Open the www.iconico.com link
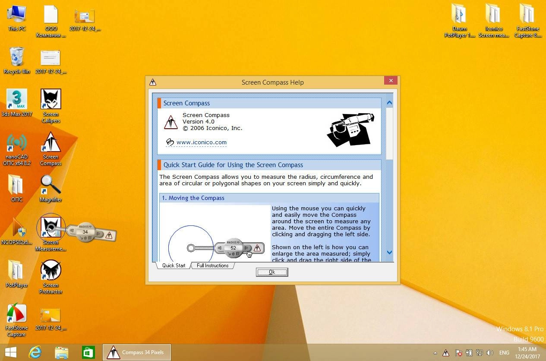The height and width of the screenshot is (361, 546). (x=202, y=142)
